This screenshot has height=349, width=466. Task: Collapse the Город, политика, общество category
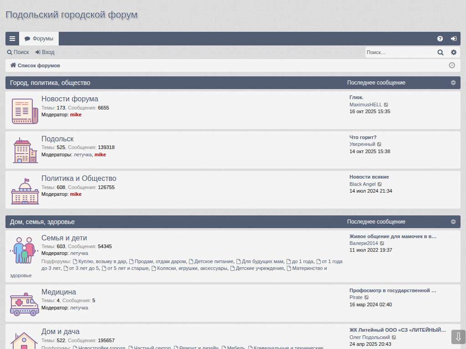point(453,83)
